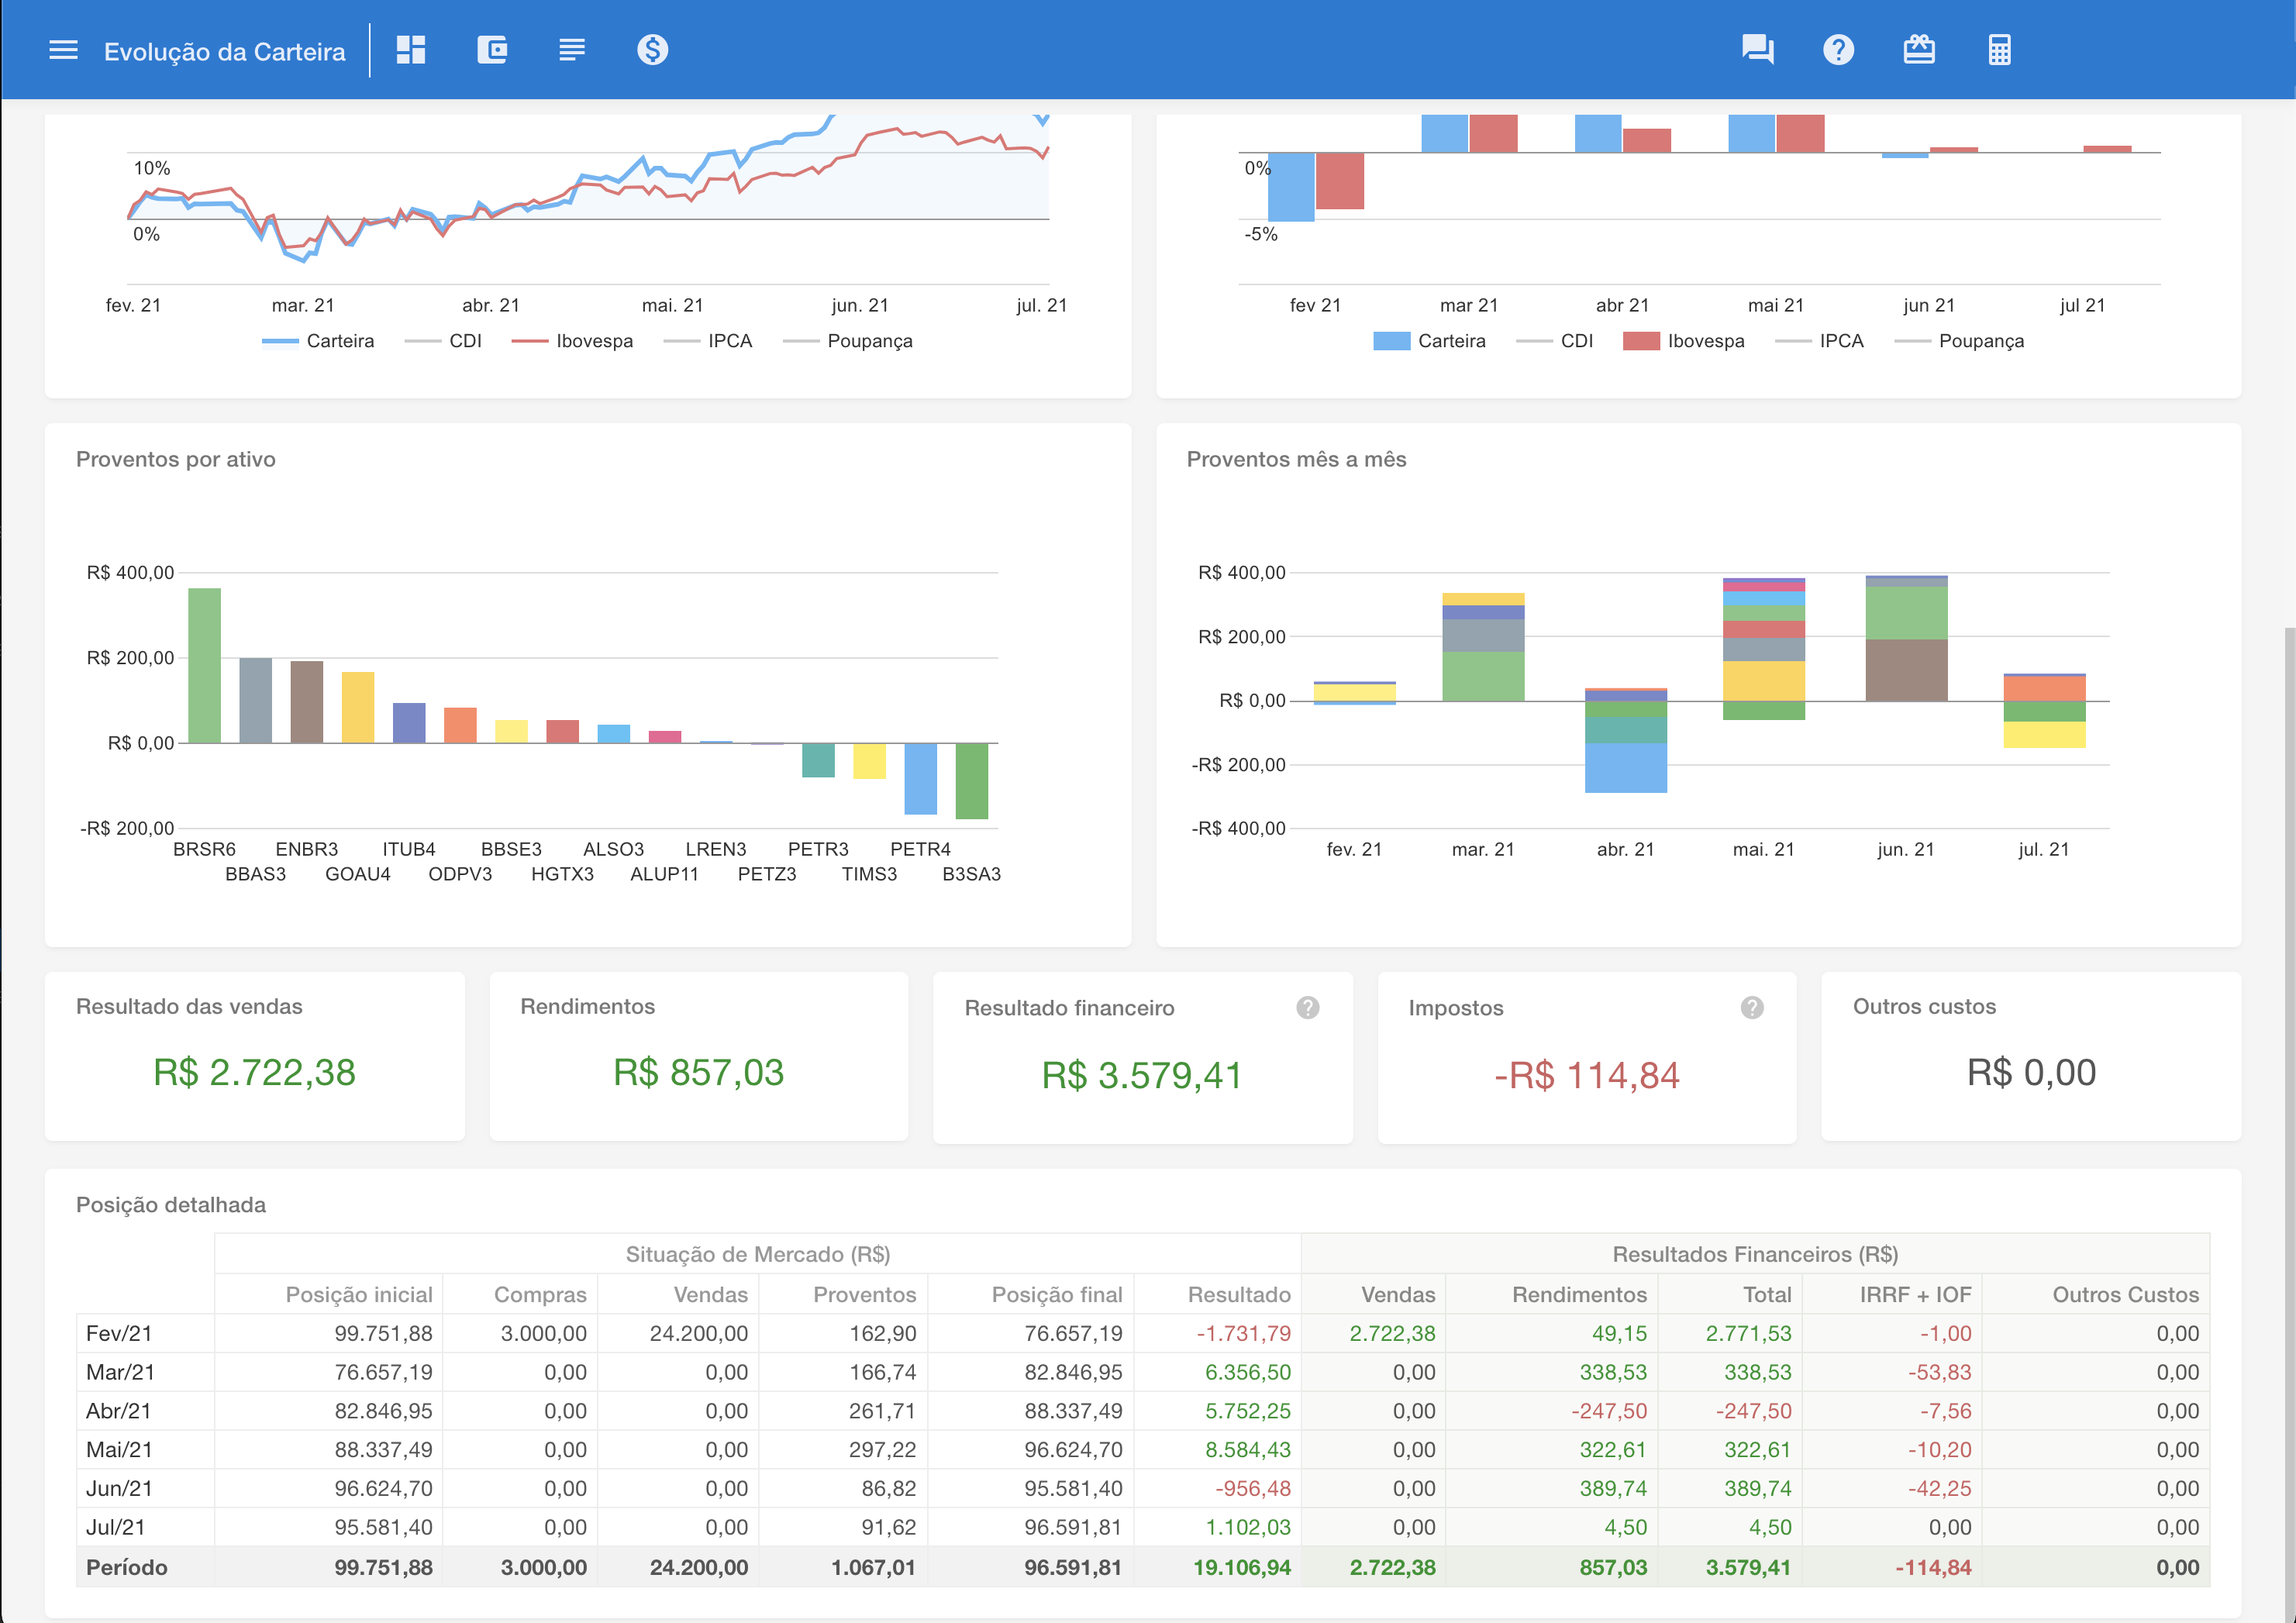Open the hamburger navigation menu
This screenshot has height=1623, width=2296.
63,50
